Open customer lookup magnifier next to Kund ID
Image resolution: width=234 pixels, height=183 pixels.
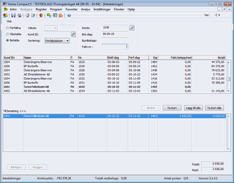coord(73,34)
